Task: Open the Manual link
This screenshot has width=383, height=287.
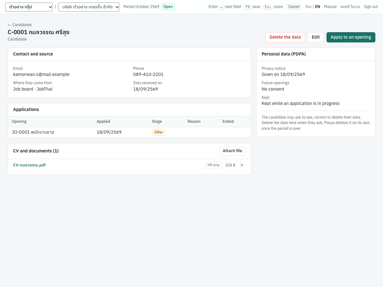Action: coord(330,7)
